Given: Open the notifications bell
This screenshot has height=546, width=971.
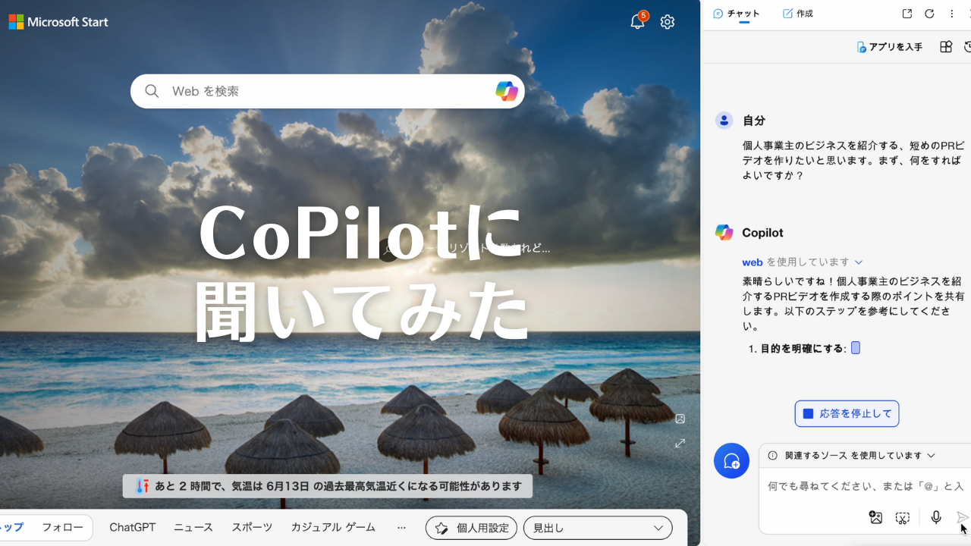Looking at the screenshot, I should point(637,22).
